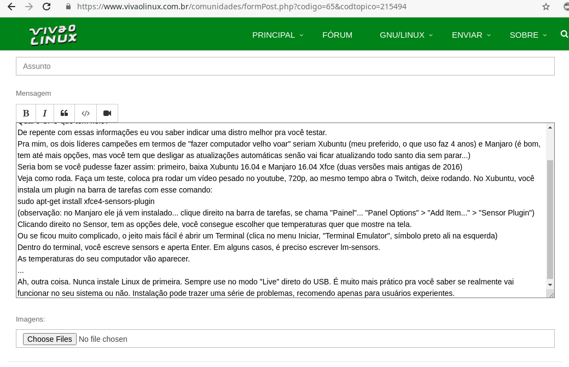Open the site search magnifier icon
This screenshot has height=367, width=569.
[564, 34]
